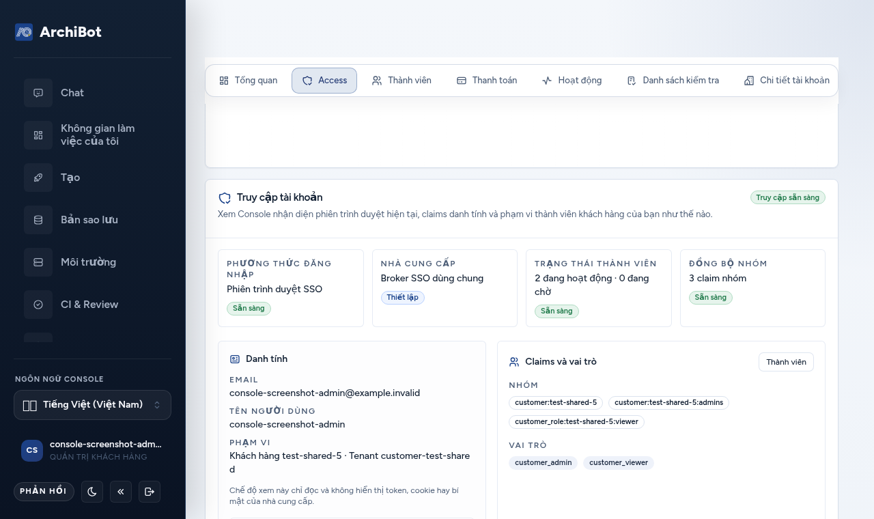
Task: Click the ArchiBot logo
Action: (x=24, y=32)
